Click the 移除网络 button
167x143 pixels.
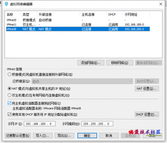120,63
